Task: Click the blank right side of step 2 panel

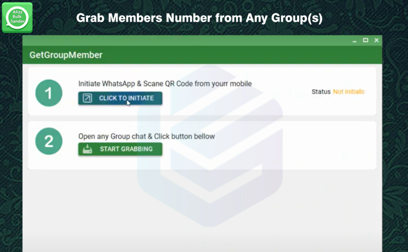Action: (299, 145)
